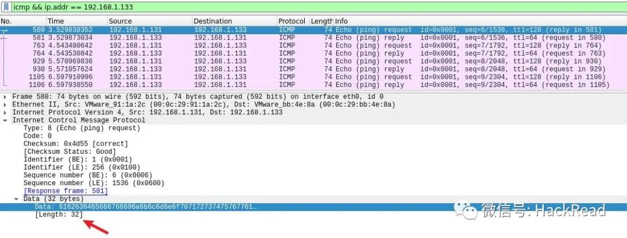Select packet number 763 echo request row
The height and width of the screenshot is (238, 627).
click(313, 46)
